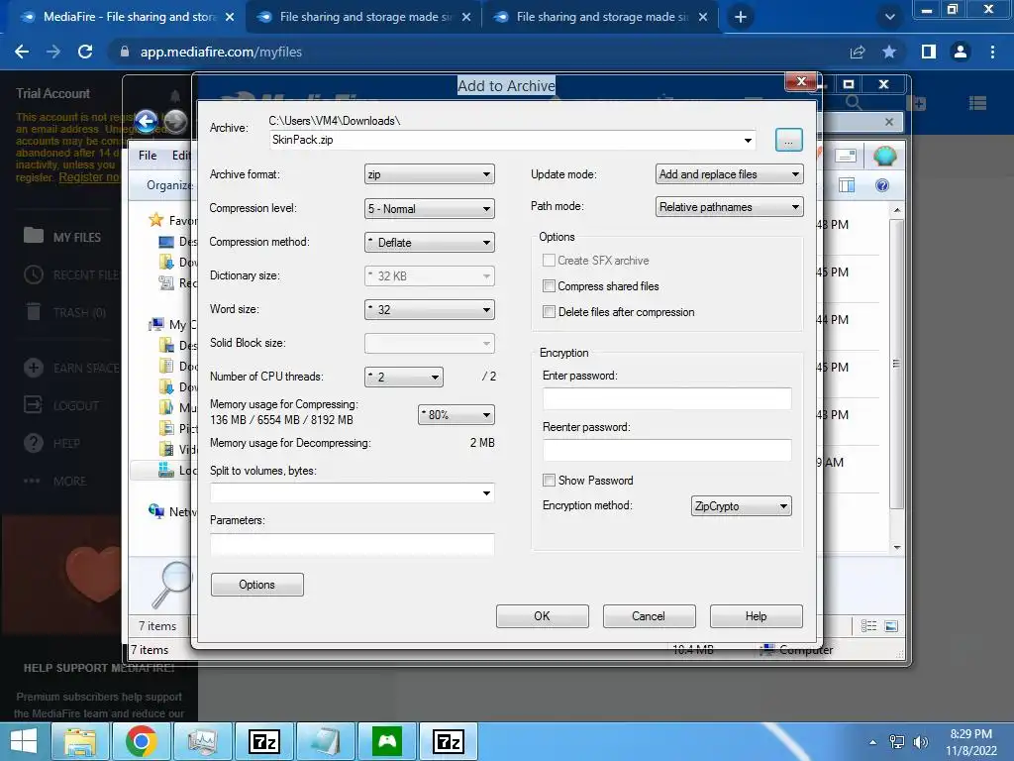This screenshot has width=1014, height=761.
Task: Bookmark this page with star icon
Action: pyautogui.click(x=889, y=52)
